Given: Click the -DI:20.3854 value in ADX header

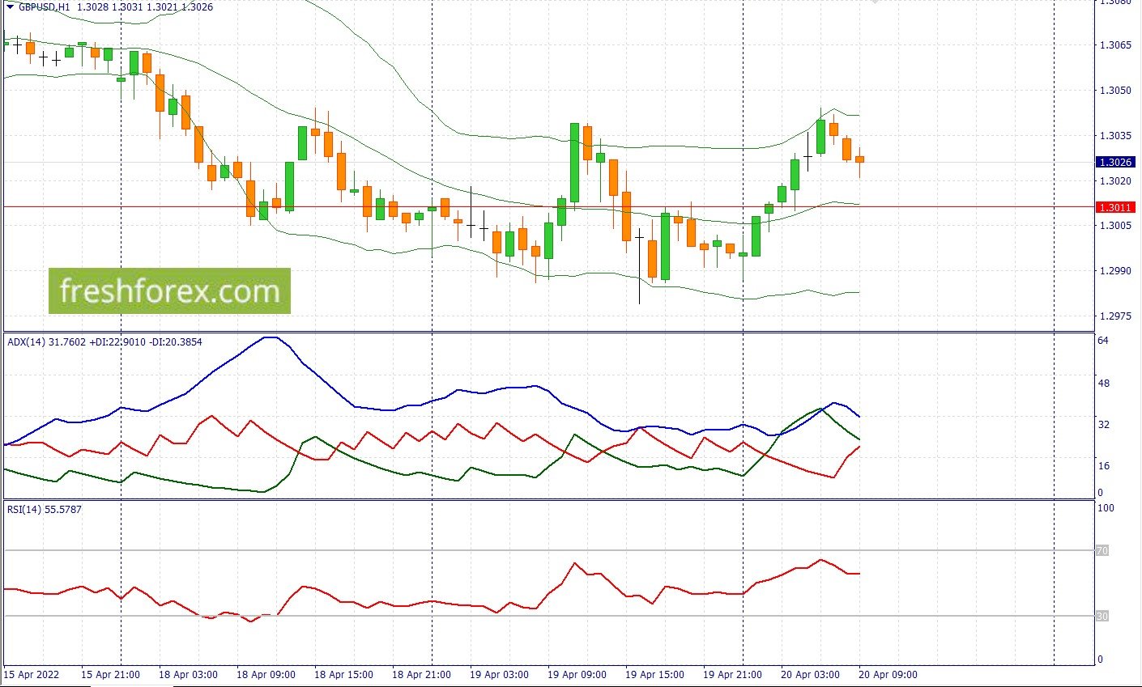Looking at the screenshot, I should tap(176, 342).
